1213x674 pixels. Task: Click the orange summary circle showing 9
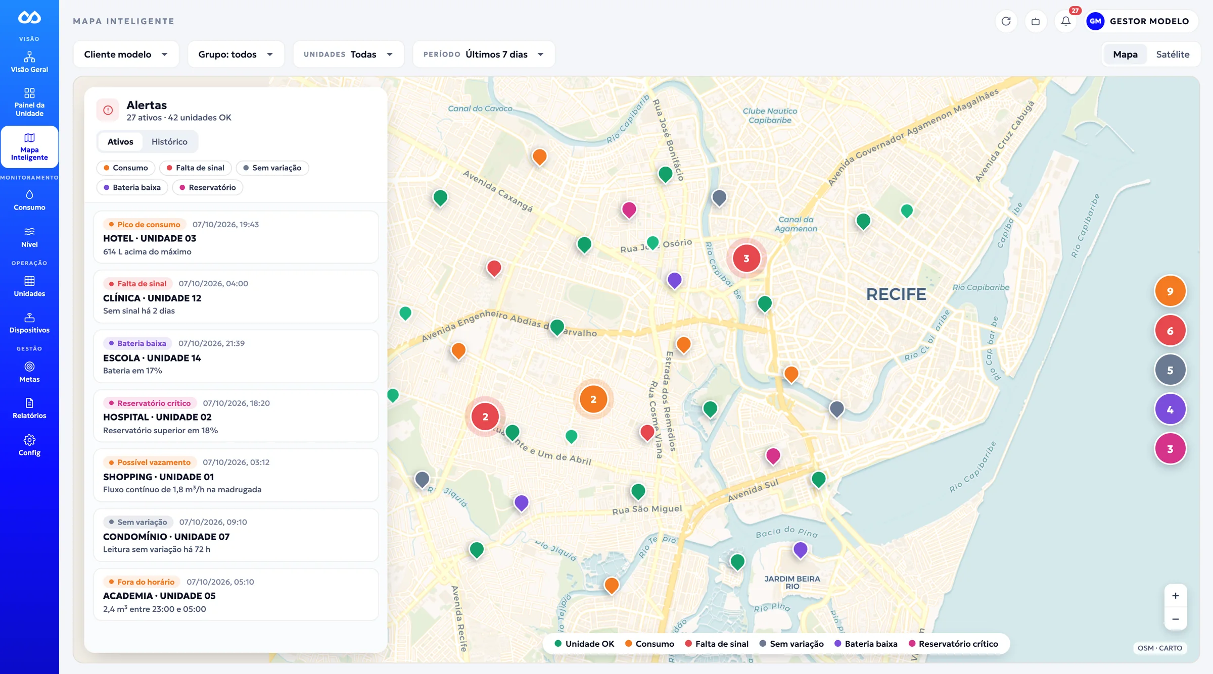click(1170, 291)
